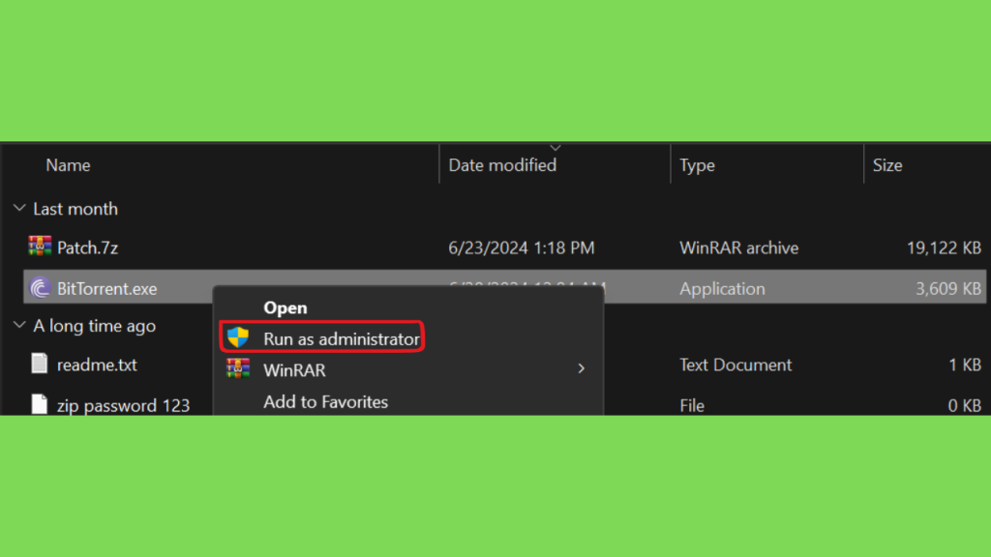
Task: Click the Type column header
Action: (697, 165)
